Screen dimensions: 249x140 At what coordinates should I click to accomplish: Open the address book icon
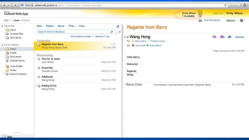[200, 20]
